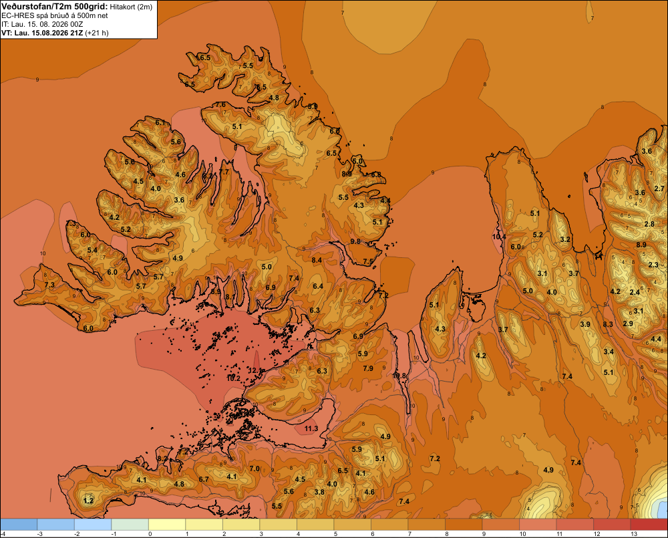Click the 6.7 temperature value on the map
Screen dimensions: 668x538
coord(204,479)
